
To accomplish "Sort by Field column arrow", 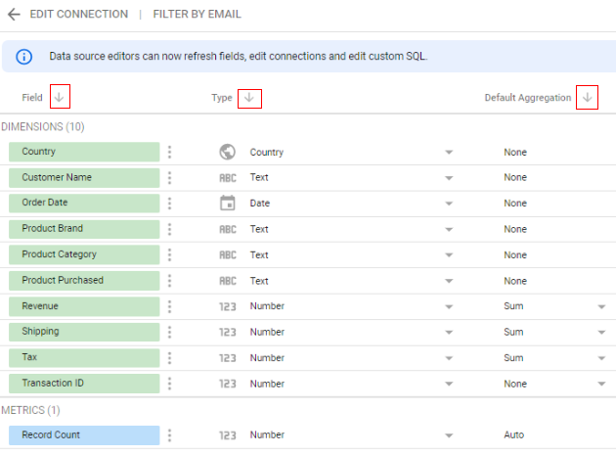I will point(60,97).
